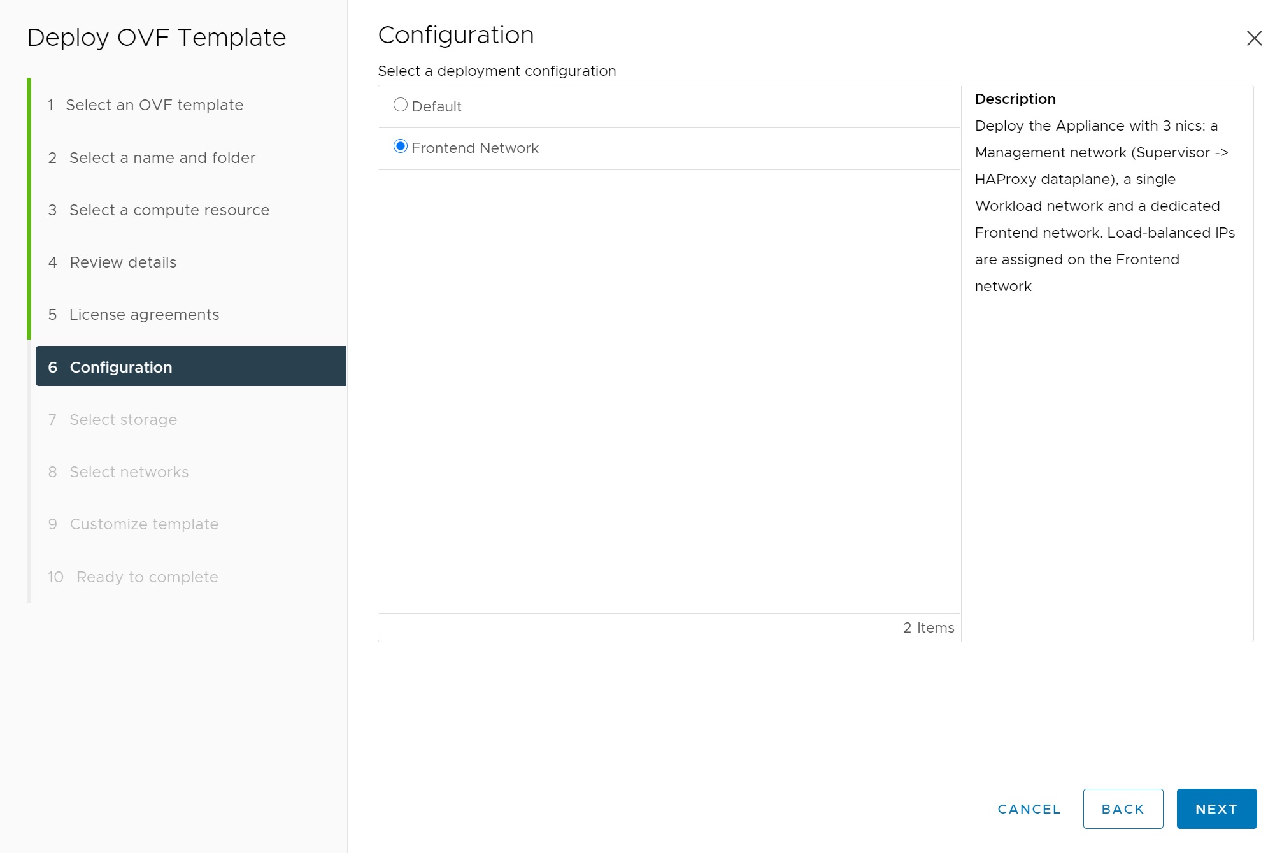Close the Deploy OVF Template dialog
1282x853 pixels.
(1253, 38)
